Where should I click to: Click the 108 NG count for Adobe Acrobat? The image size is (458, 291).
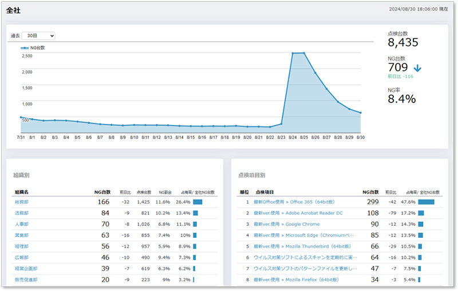click(x=373, y=213)
